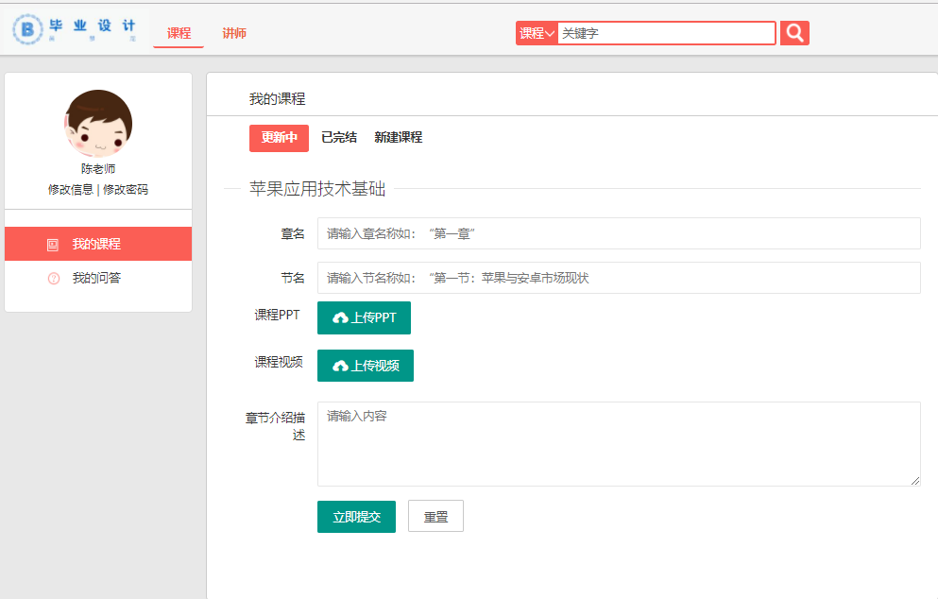Expand the 课程 search type dropdown
This screenshot has height=599, width=938.
[x=537, y=33]
